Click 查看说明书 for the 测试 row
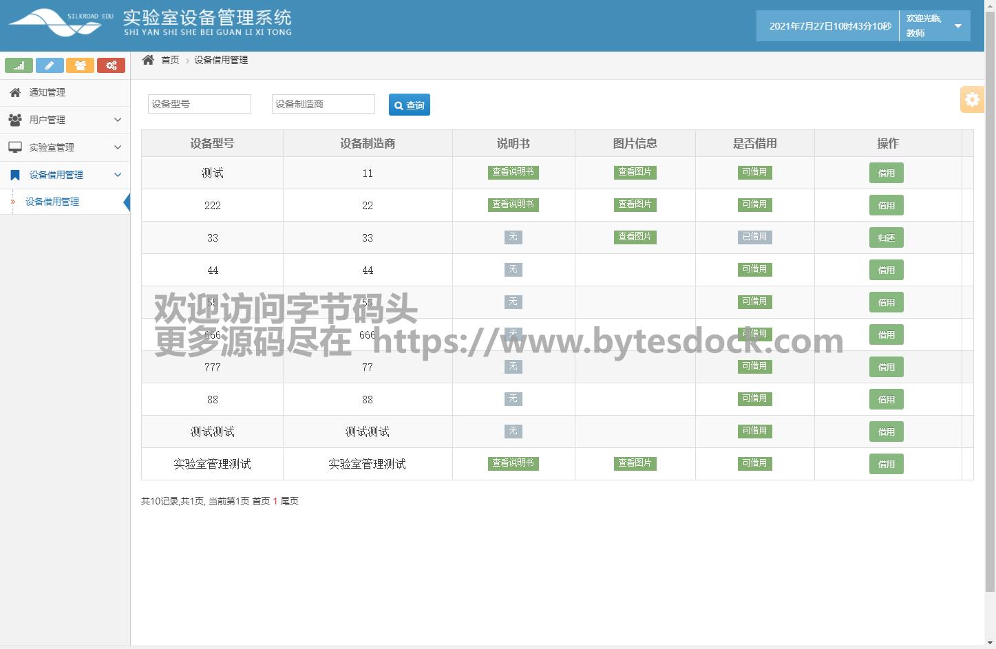 coord(513,172)
